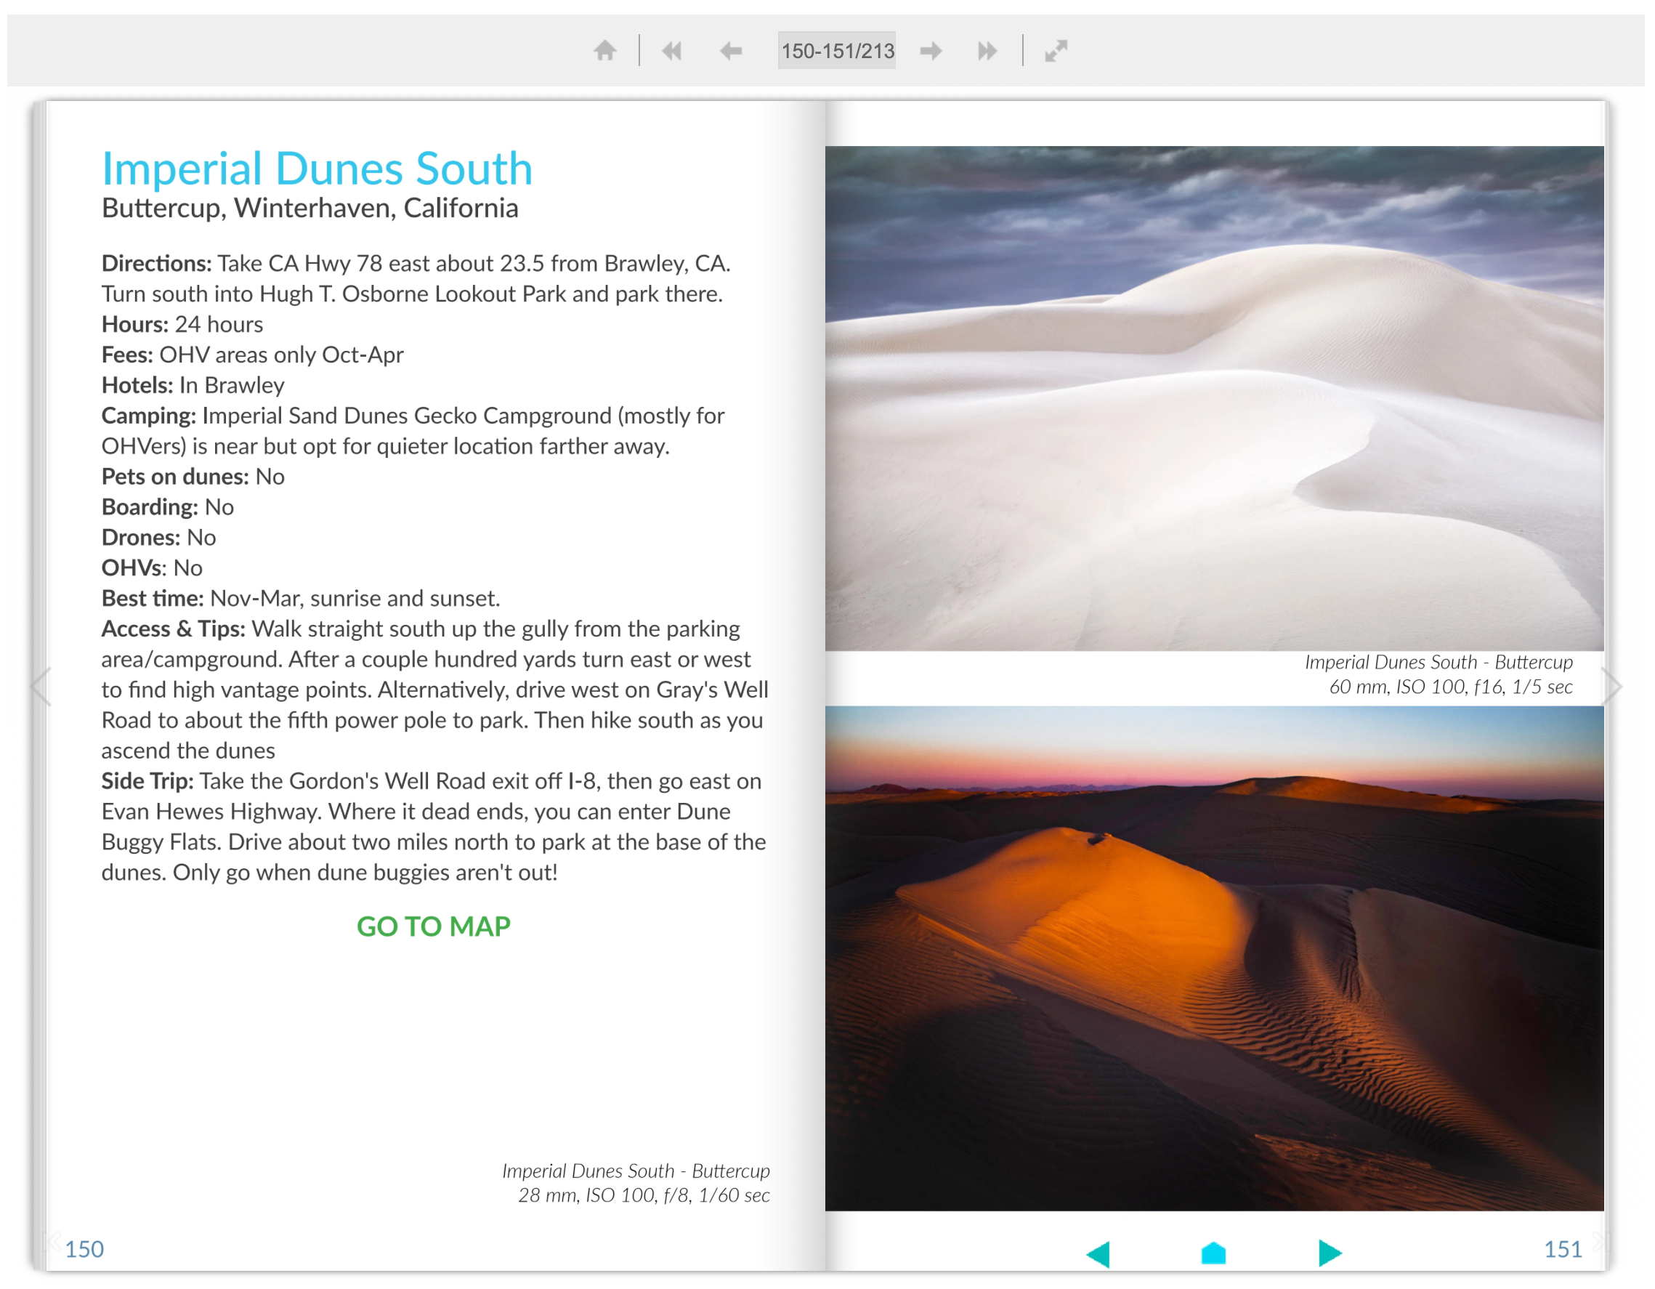The height and width of the screenshot is (1289, 1655).
Task: Select the page number field showing 150-151/213
Action: (837, 50)
